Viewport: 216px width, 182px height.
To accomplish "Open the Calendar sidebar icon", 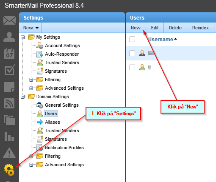I will pyautogui.click(x=9, y=54).
